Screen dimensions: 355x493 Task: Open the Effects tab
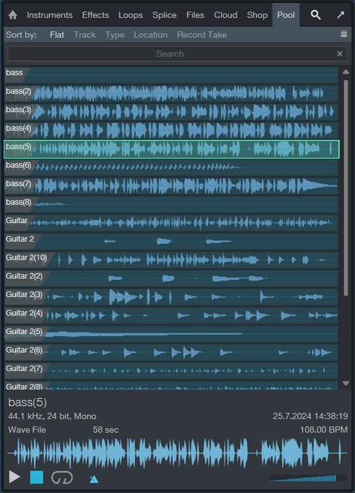tap(96, 15)
